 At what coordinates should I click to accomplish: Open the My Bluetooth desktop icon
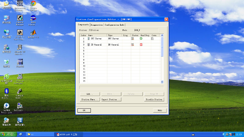(x=6, y=93)
